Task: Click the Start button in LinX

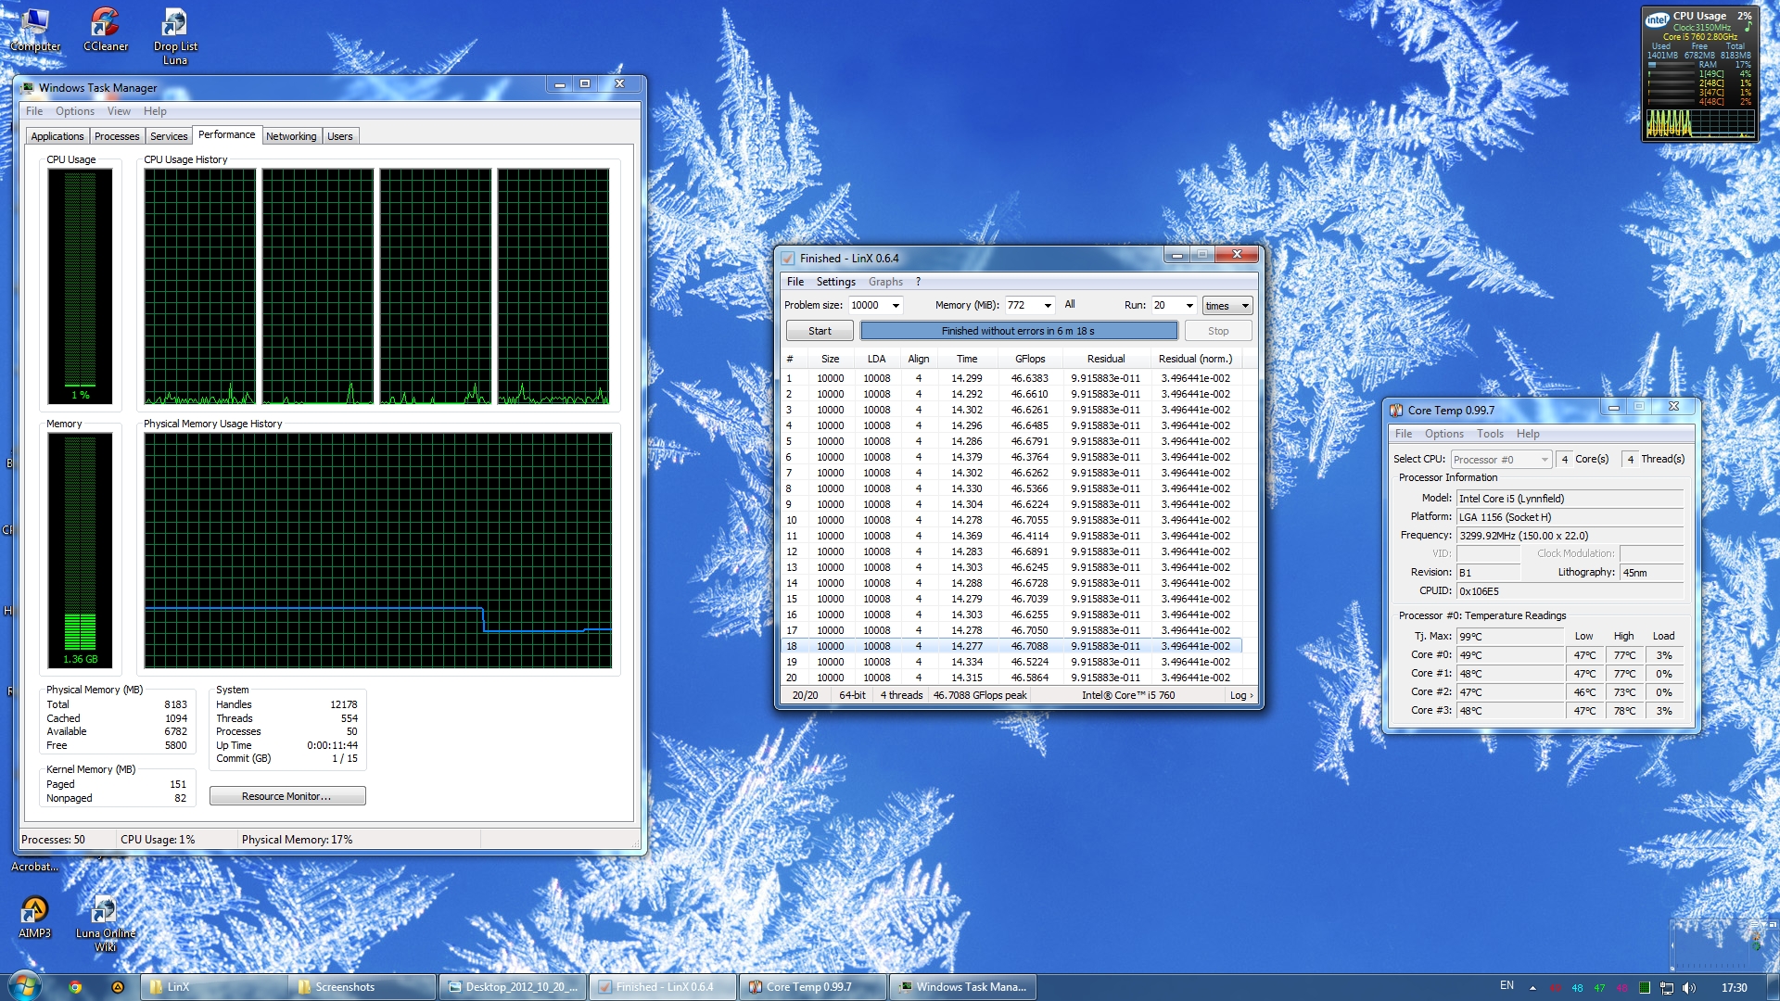Action: point(820,331)
